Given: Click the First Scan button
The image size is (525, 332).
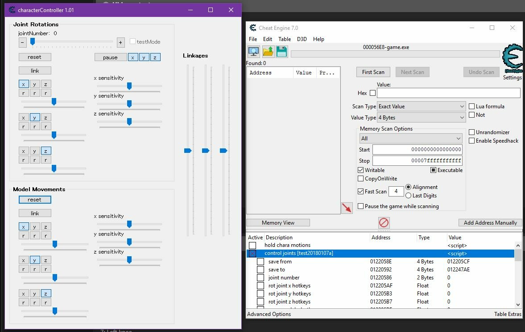Looking at the screenshot, I should point(373,72).
